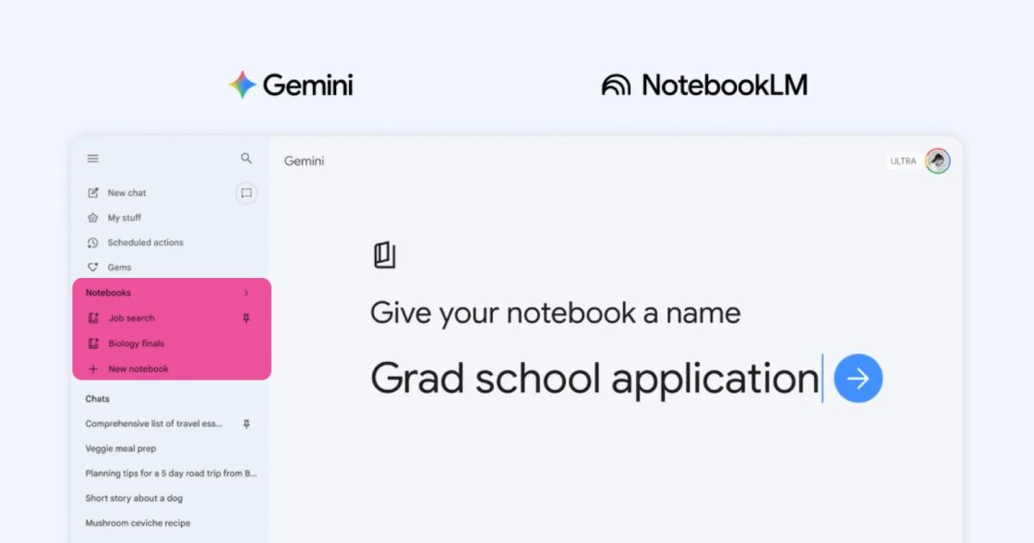
Task: Open the sidebar menu with the hamburger icon
Action: [92, 158]
